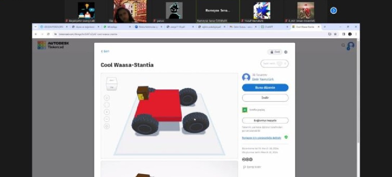Click the browser back arrow
The width and height of the screenshot is (392, 177).
point(36,34)
